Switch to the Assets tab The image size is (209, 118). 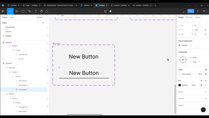coord(12,17)
